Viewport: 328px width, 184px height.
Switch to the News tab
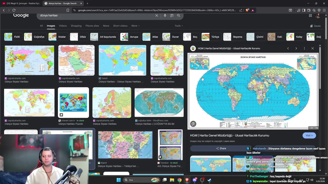pos(106,26)
